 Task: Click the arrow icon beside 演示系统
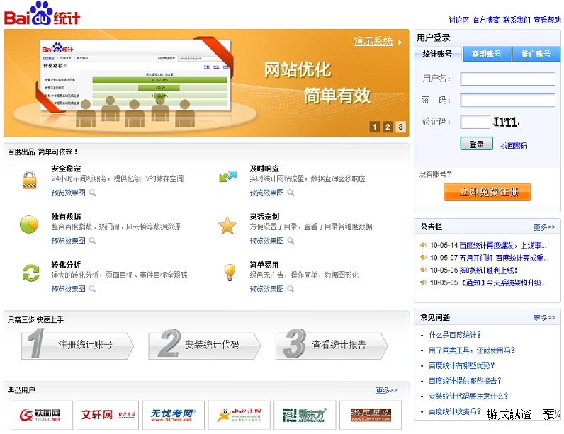(400, 42)
